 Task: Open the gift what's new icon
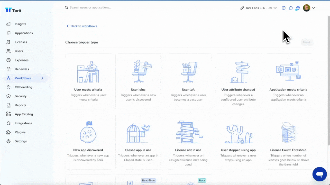[x=298, y=8]
